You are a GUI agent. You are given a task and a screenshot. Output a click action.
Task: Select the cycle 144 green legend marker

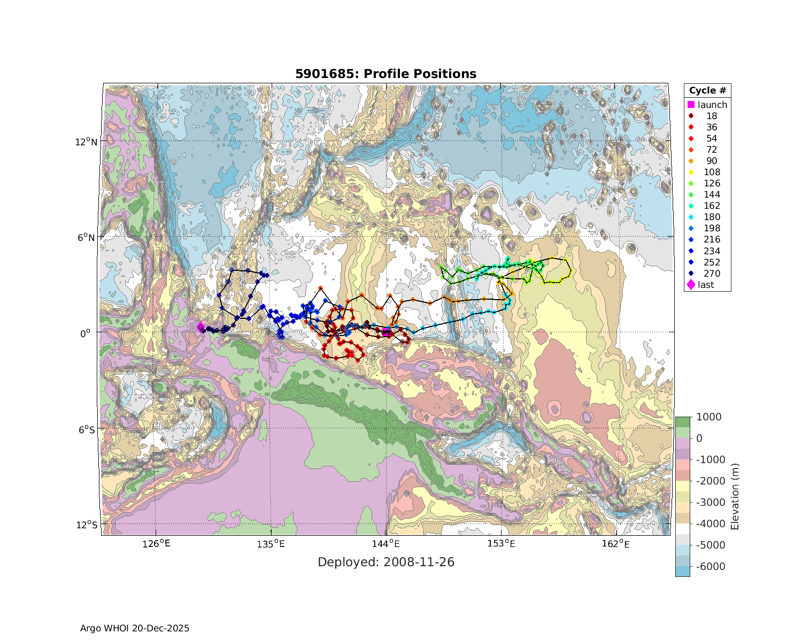click(691, 194)
